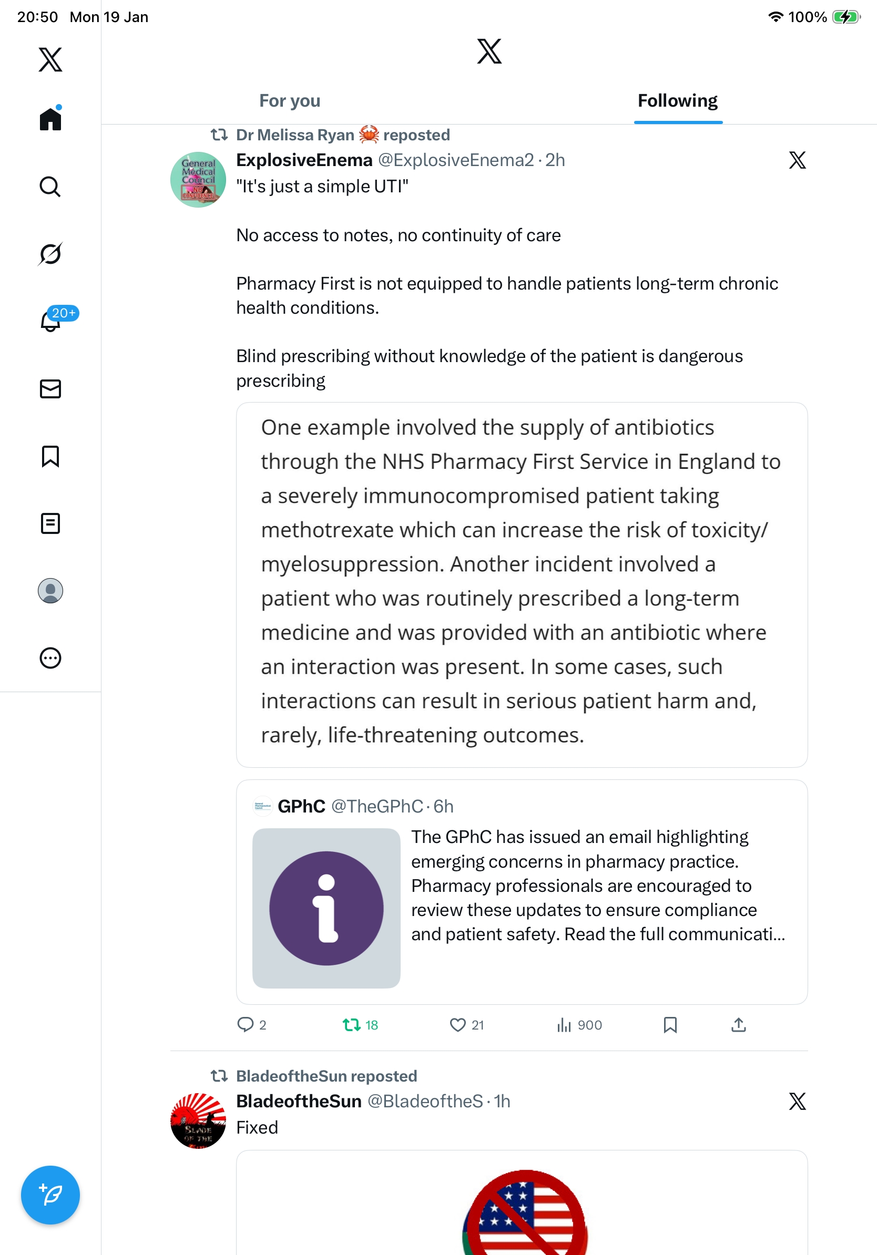Switch to the For you tab
The width and height of the screenshot is (877, 1255).
coord(290,101)
